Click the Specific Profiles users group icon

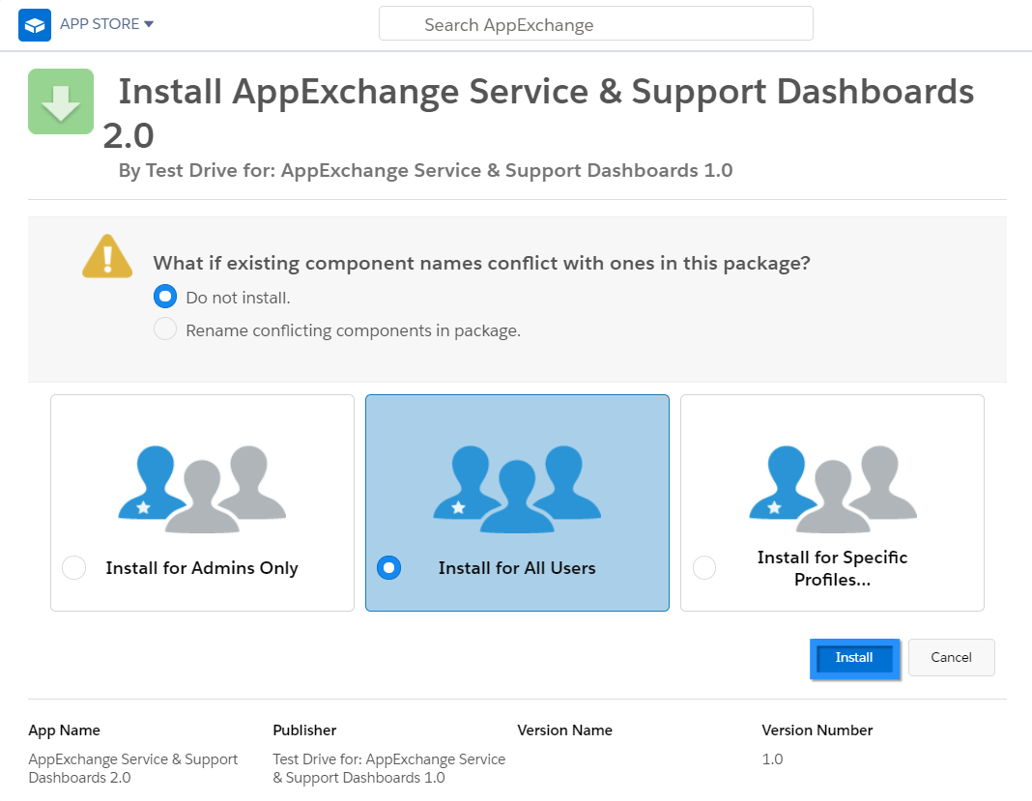click(833, 489)
